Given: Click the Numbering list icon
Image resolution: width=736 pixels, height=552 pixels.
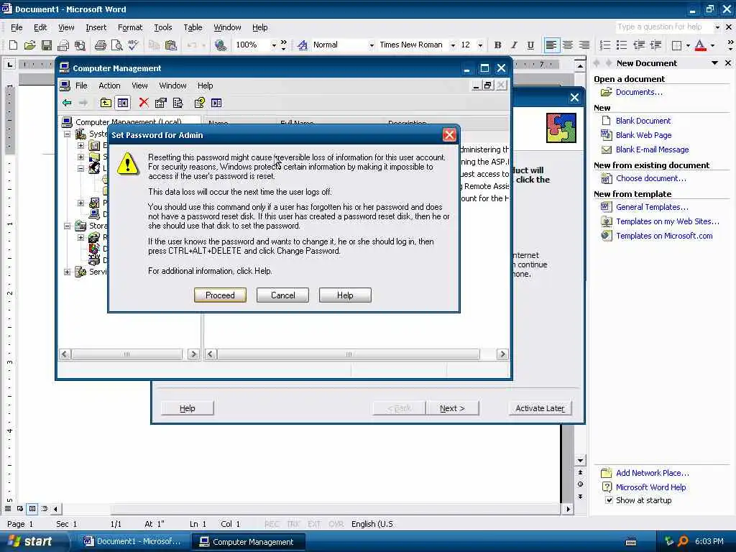Looking at the screenshot, I should [605, 45].
